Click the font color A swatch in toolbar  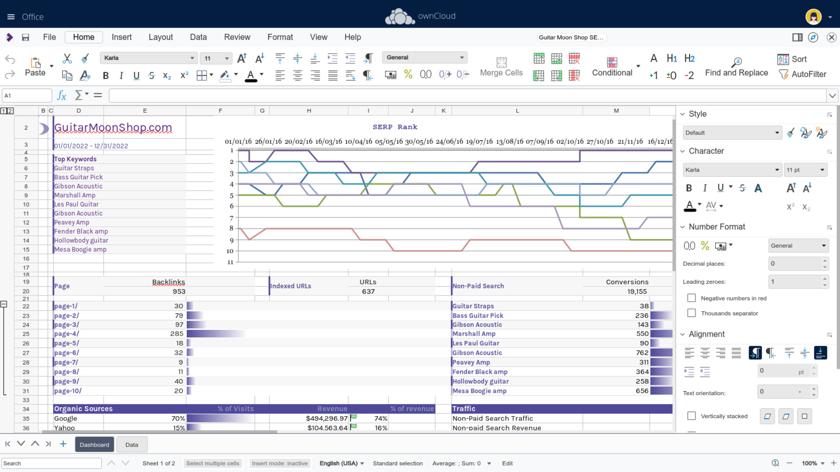251,76
